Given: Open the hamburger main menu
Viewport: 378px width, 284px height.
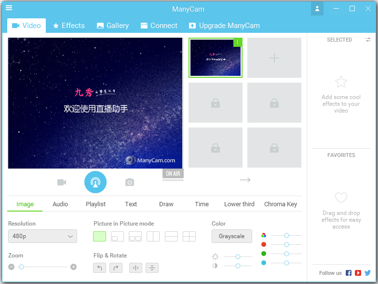Looking at the screenshot, I should (9, 8).
